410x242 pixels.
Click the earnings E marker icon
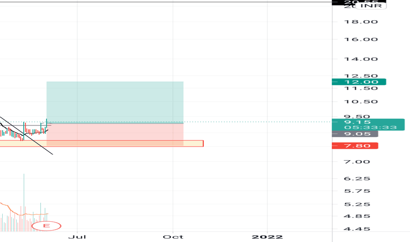[x=46, y=226]
